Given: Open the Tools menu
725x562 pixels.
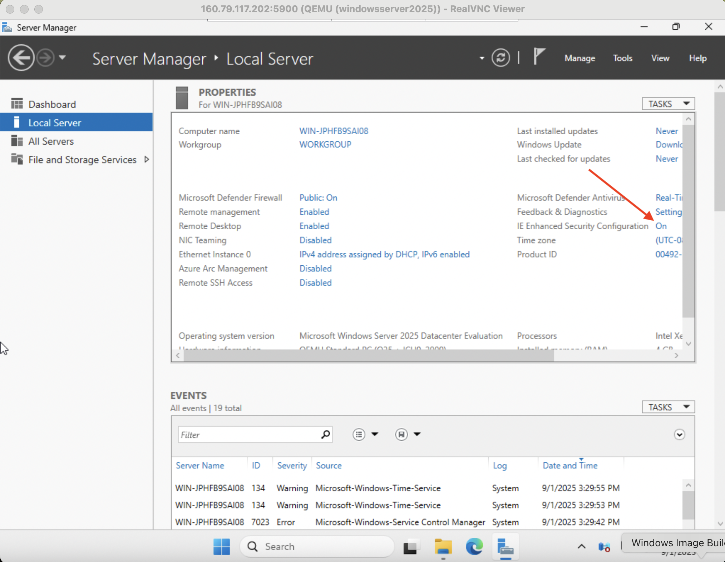Looking at the screenshot, I should click(x=622, y=58).
